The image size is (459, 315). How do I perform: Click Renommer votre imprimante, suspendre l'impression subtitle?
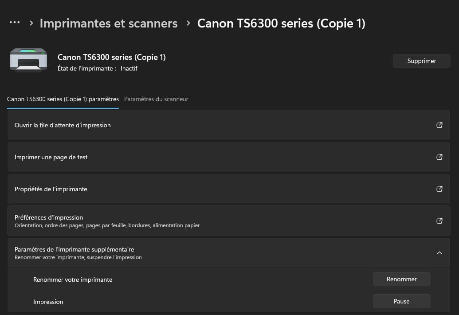click(x=78, y=257)
